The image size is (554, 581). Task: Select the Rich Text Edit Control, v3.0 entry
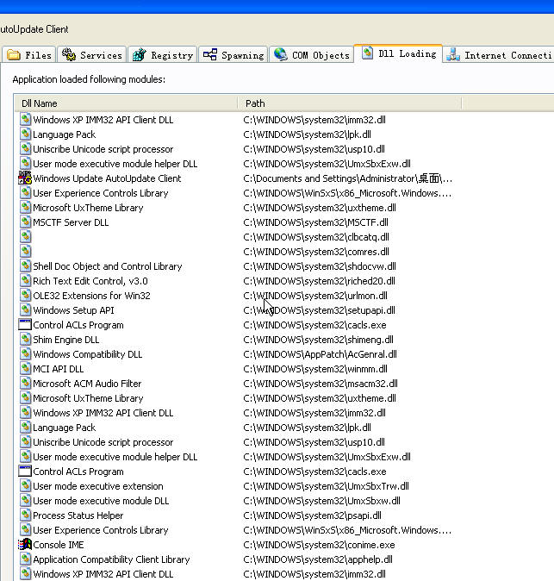pos(90,281)
